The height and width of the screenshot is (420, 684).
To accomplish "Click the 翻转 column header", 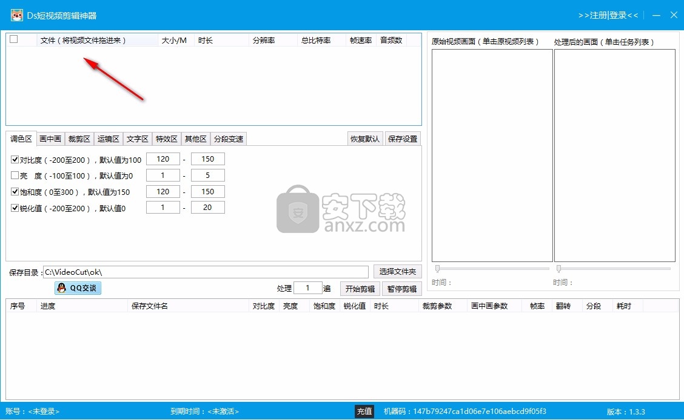I will coord(567,306).
